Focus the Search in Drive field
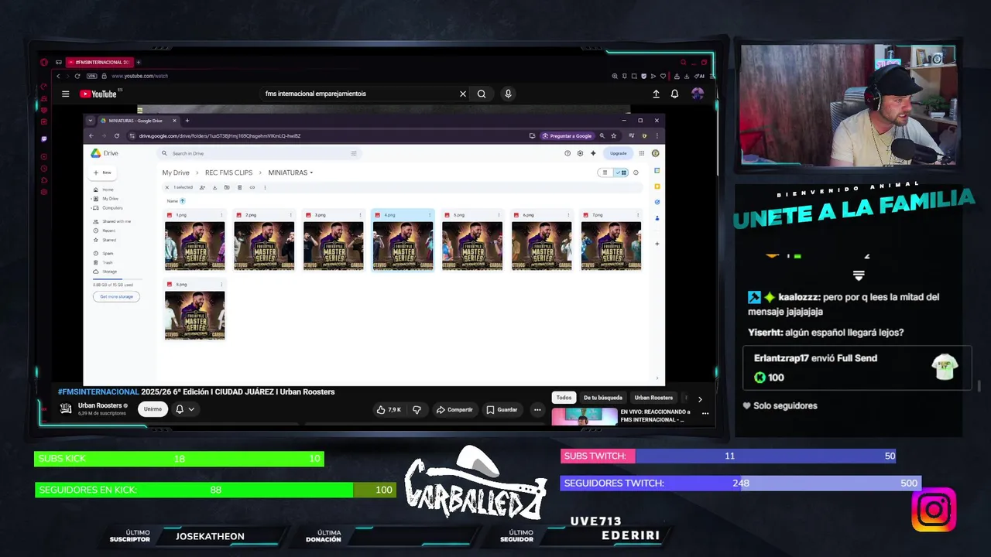The height and width of the screenshot is (557, 991). [260, 153]
